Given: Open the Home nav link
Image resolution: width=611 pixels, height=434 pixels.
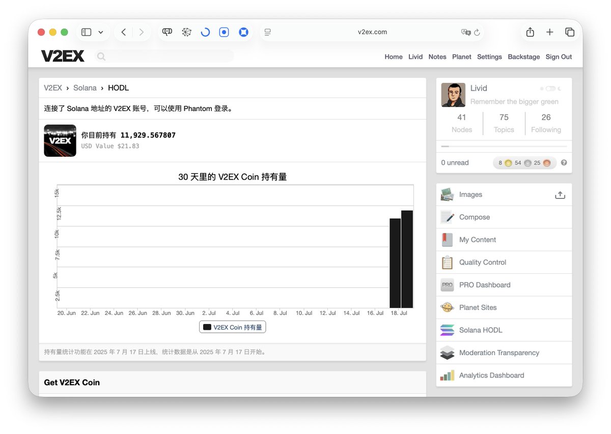Looking at the screenshot, I should click(394, 57).
